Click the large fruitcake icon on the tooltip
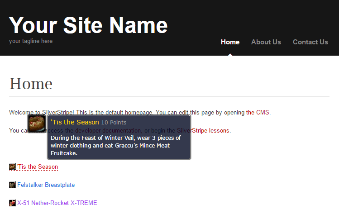This screenshot has height=219, width=339. tap(37, 124)
